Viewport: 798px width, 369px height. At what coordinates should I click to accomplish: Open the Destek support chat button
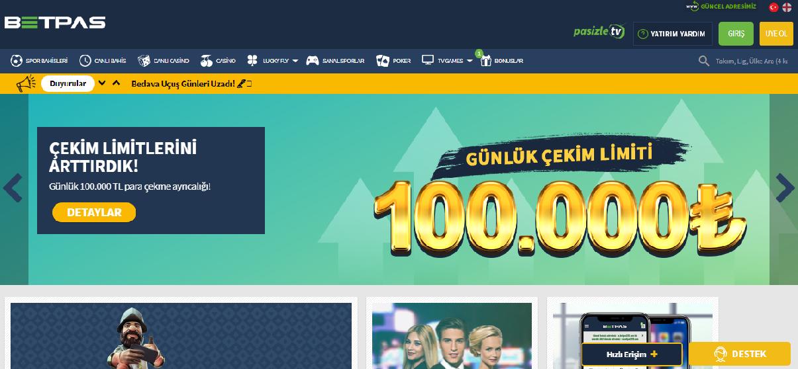740,354
